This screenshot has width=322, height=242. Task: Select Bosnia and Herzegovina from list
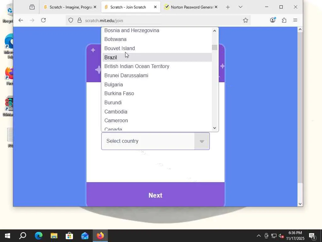(157, 31)
